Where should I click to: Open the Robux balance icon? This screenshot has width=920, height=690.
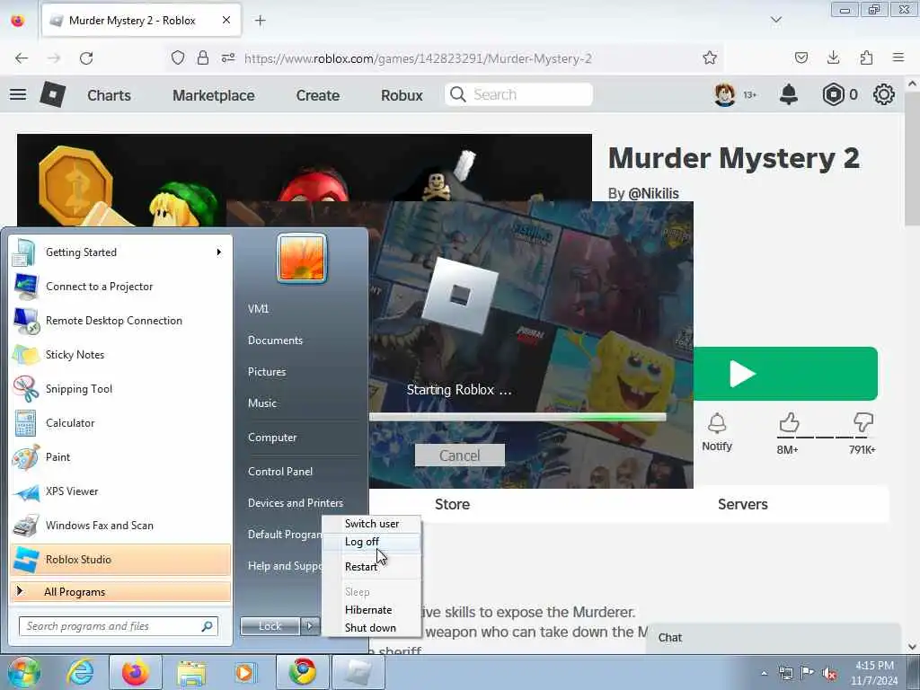coord(833,93)
